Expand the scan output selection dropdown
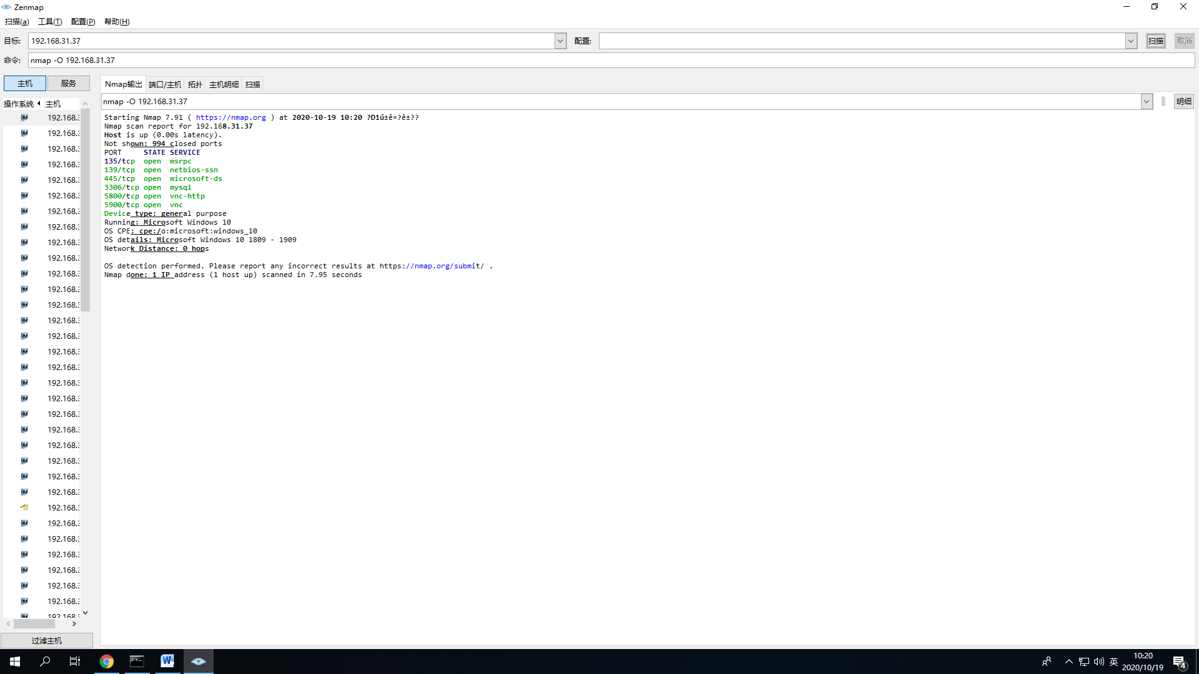 [x=1147, y=102]
